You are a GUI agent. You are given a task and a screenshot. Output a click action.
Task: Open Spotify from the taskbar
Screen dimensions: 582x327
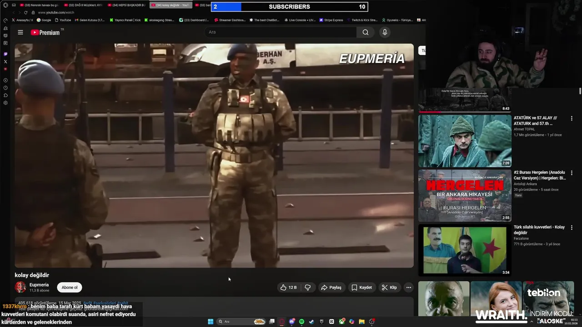pyautogui.click(x=302, y=322)
